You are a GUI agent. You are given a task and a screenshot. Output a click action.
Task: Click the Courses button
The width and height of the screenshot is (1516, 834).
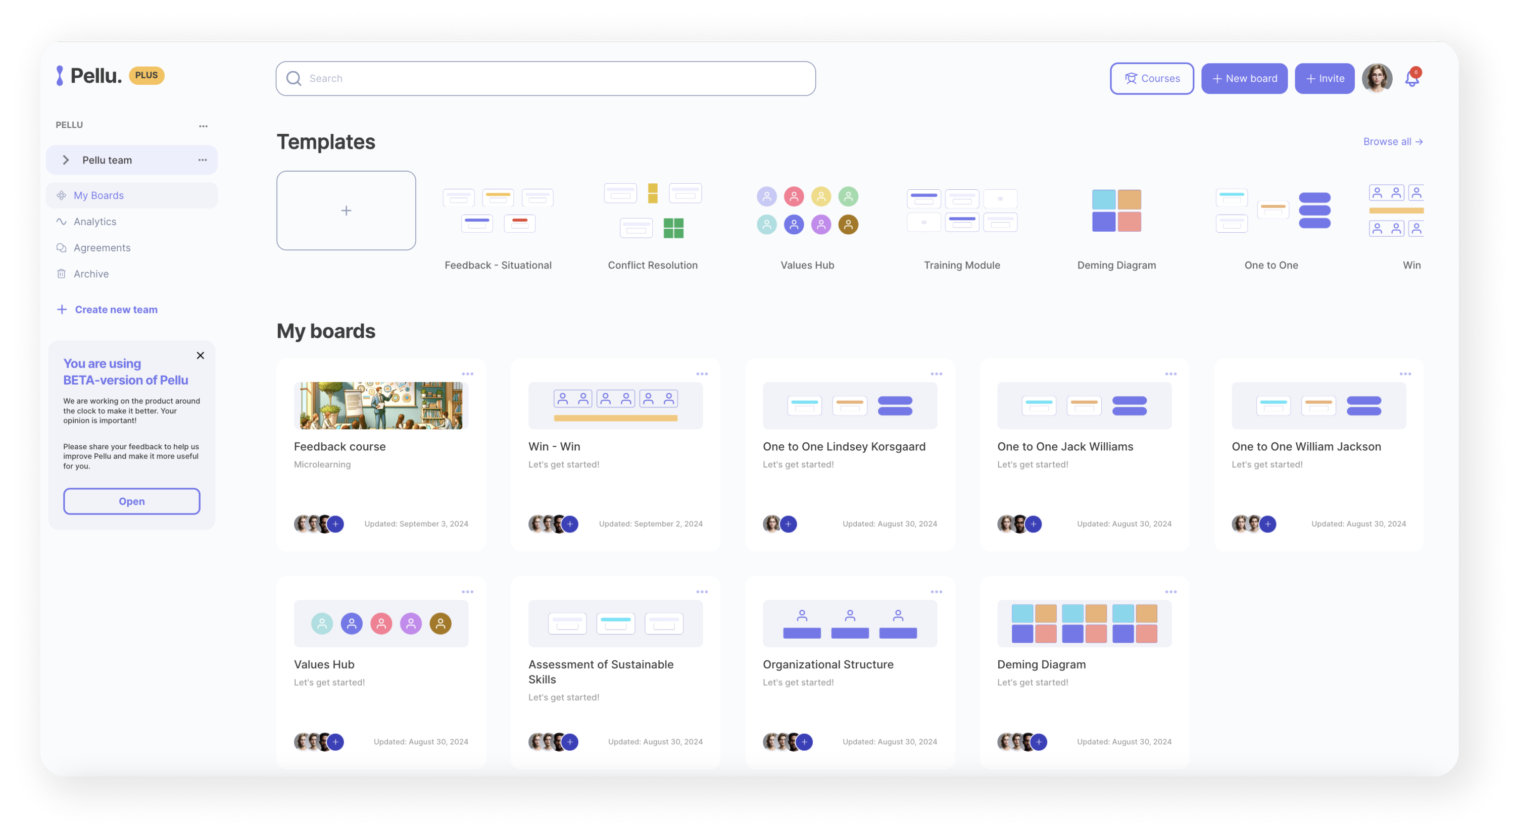click(1152, 78)
